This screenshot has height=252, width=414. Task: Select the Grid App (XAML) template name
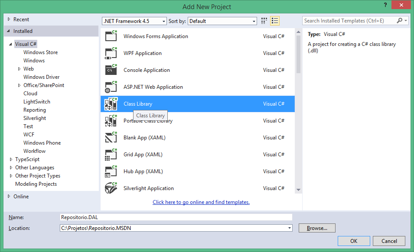click(x=143, y=155)
